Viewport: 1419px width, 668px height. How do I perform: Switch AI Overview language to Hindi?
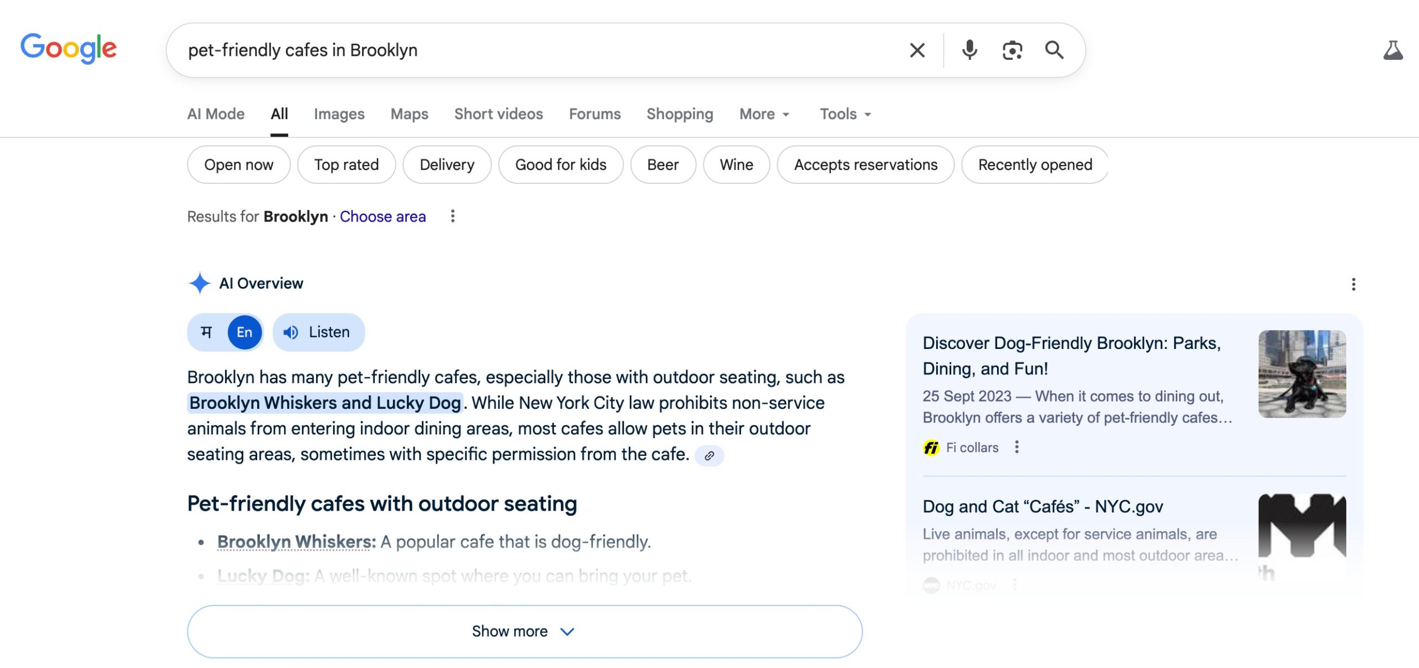207,332
